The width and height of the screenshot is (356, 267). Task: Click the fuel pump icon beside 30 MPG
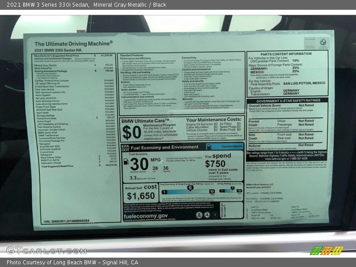point(126,162)
